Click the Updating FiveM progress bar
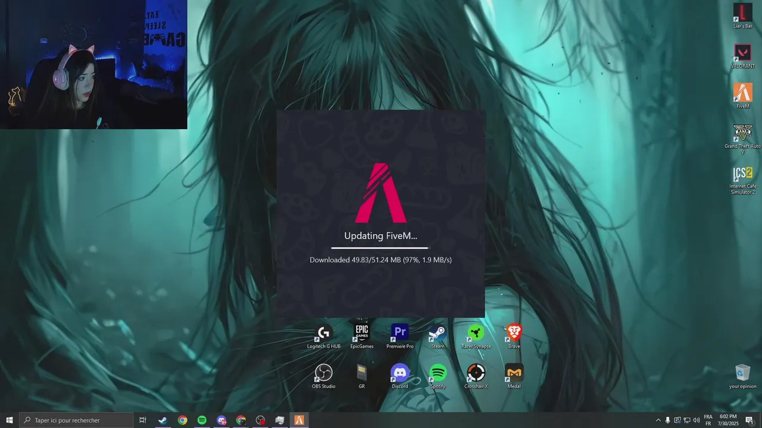 pyautogui.click(x=379, y=248)
